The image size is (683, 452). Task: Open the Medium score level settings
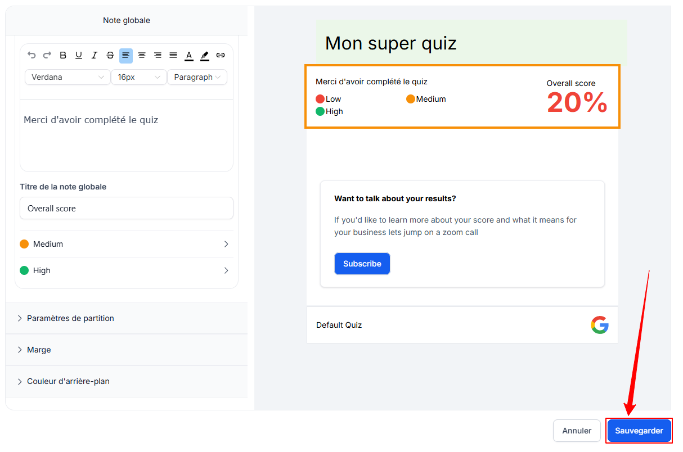[126, 244]
